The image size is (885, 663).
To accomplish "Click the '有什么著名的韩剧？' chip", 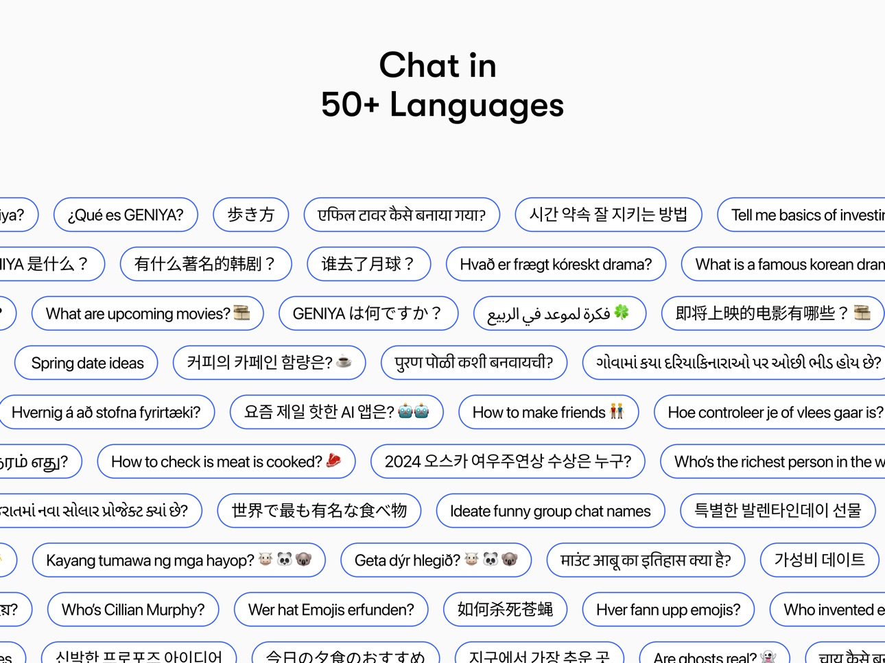I will pos(206,264).
